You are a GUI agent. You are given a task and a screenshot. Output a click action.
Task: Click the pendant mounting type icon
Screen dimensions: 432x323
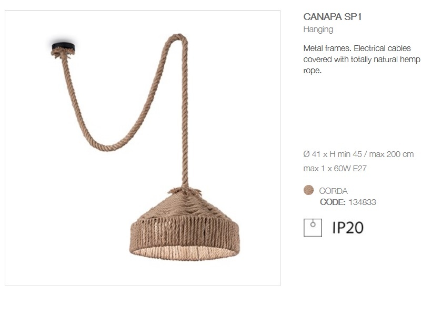[313, 228]
